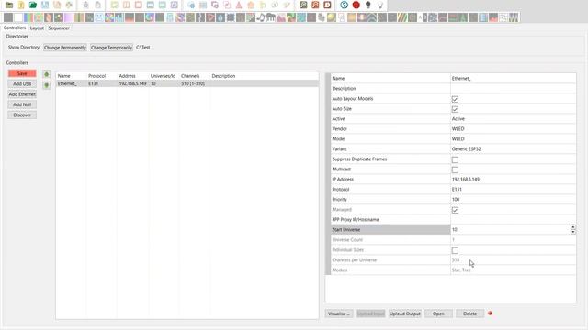Click the dark light bulb icon
The height and width of the screenshot is (330, 588).
367,5
